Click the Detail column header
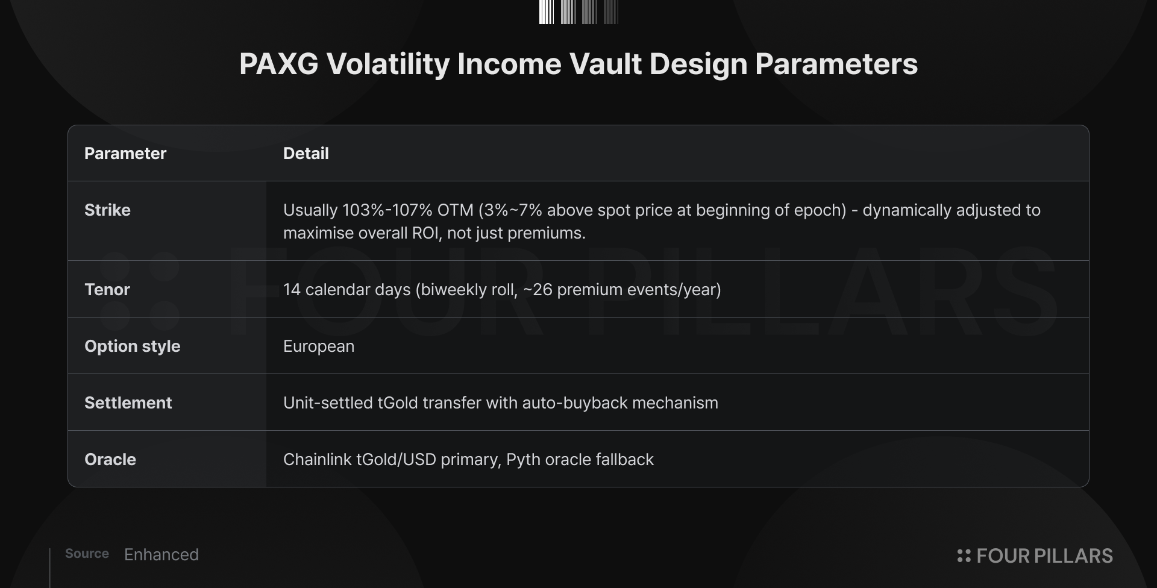 pos(306,153)
